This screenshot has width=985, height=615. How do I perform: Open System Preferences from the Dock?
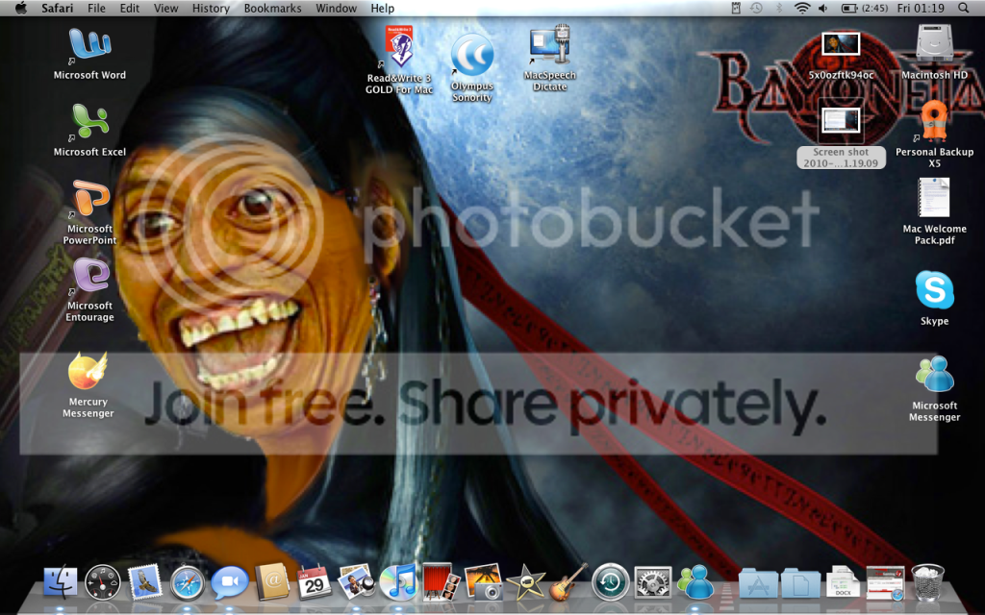tap(652, 582)
